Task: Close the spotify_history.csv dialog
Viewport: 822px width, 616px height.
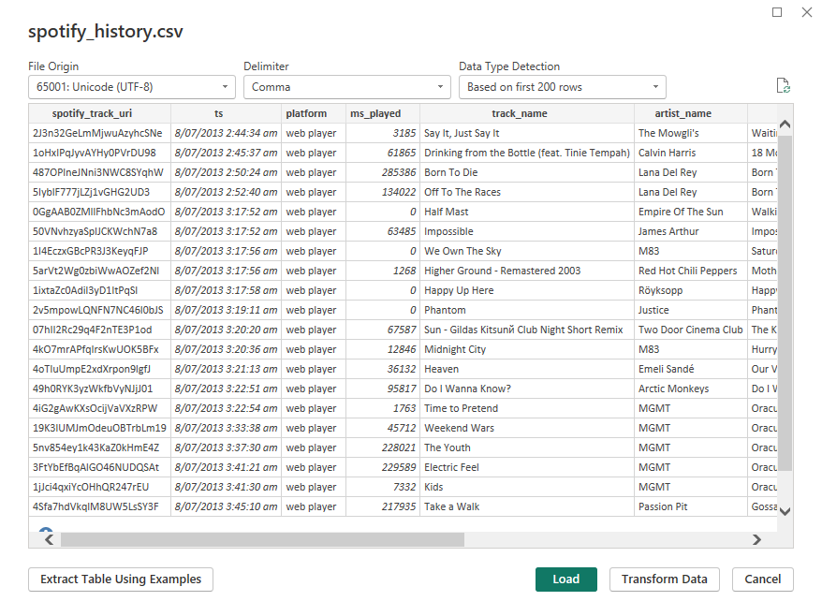Action: click(x=807, y=12)
